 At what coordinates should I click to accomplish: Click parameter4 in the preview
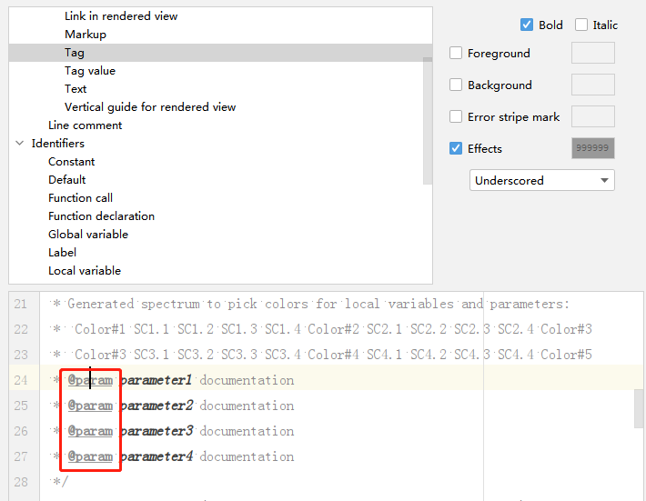(156, 456)
